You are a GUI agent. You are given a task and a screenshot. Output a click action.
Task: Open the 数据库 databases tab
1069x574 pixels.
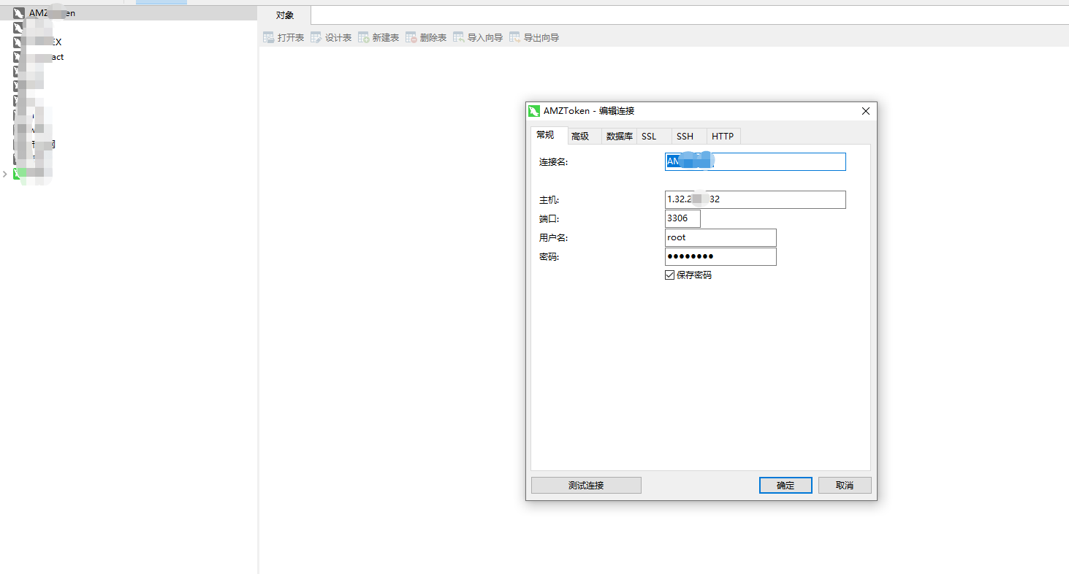[619, 137]
